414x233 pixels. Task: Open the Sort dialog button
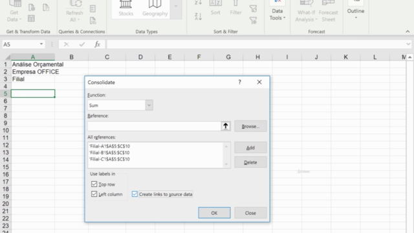(215, 8)
